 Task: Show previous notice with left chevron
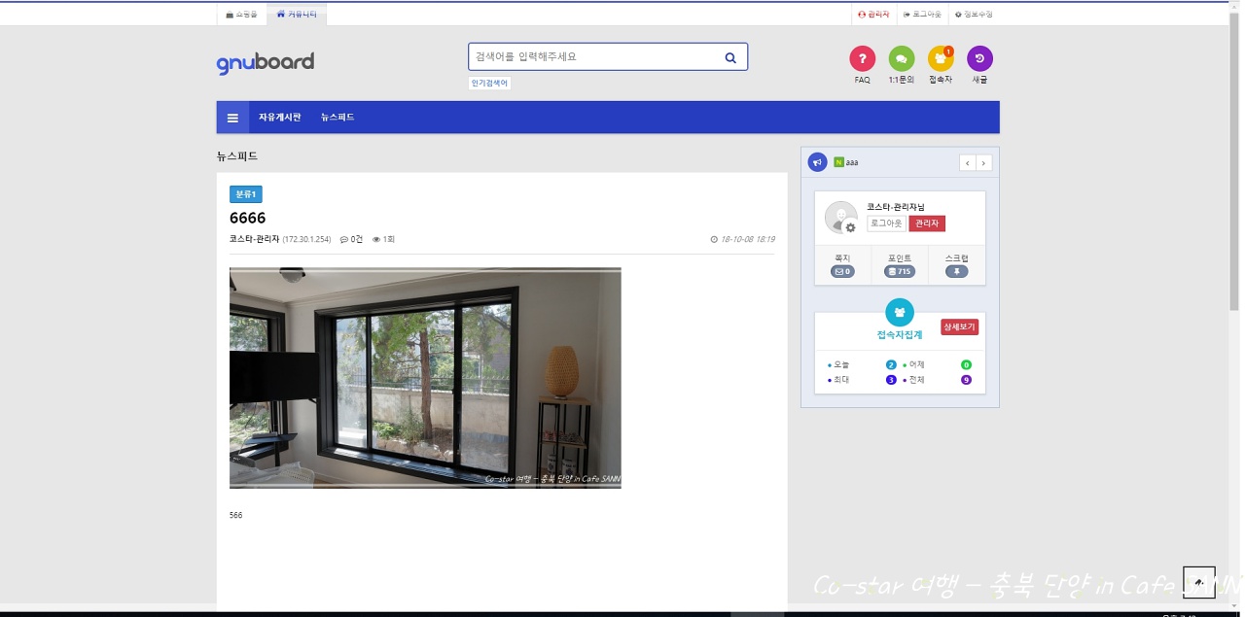pyautogui.click(x=967, y=163)
